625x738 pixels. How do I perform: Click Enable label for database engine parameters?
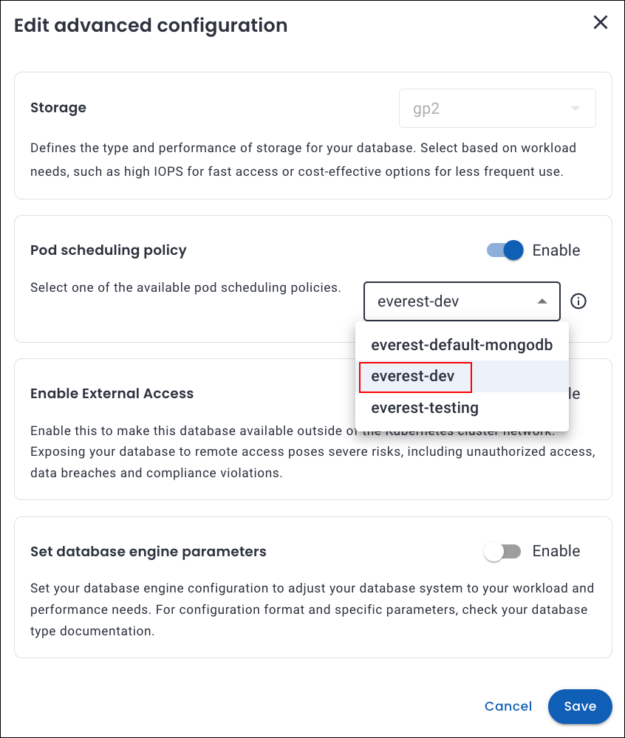[556, 551]
